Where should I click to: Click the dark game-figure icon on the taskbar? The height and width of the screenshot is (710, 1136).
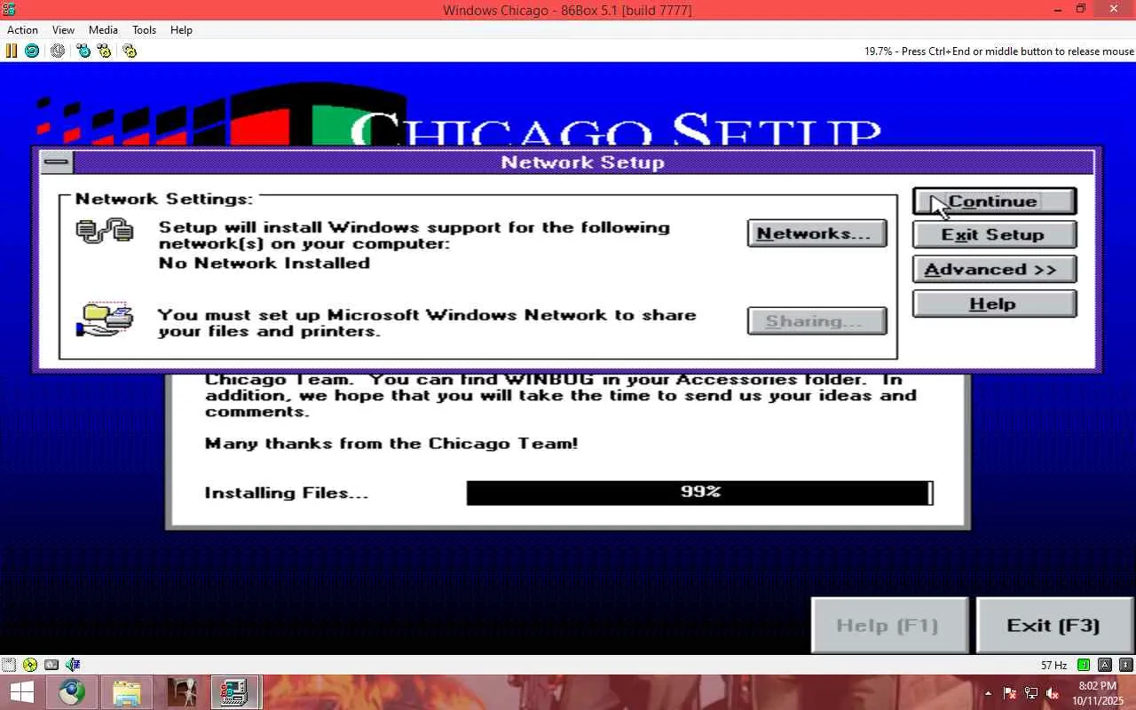(x=182, y=692)
